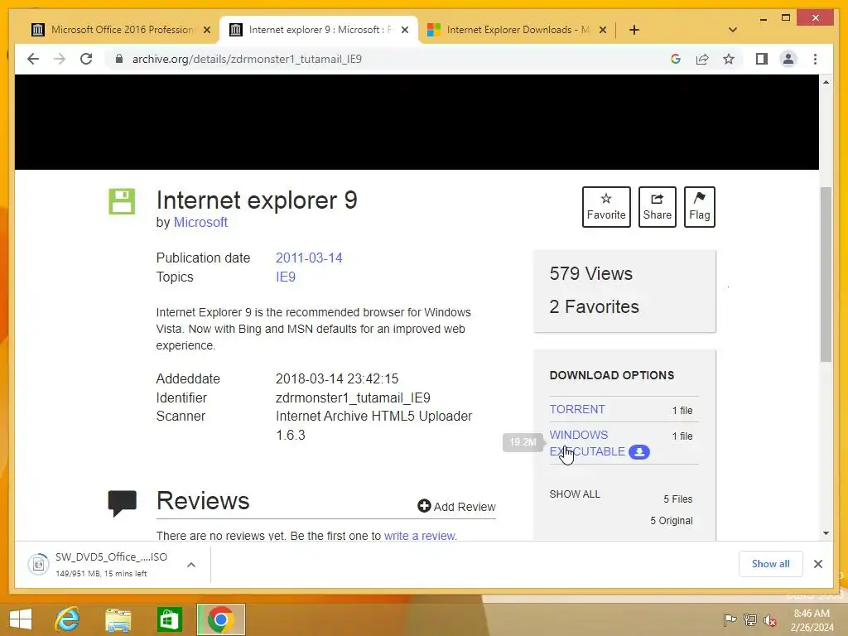The height and width of the screenshot is (636, 848).
Task: Click Show all downloads button
Action: 771,564
